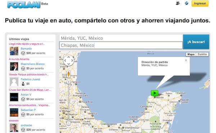Pan the map up with arrow control
The image size is (216, 133).
[x=69, y=57]
